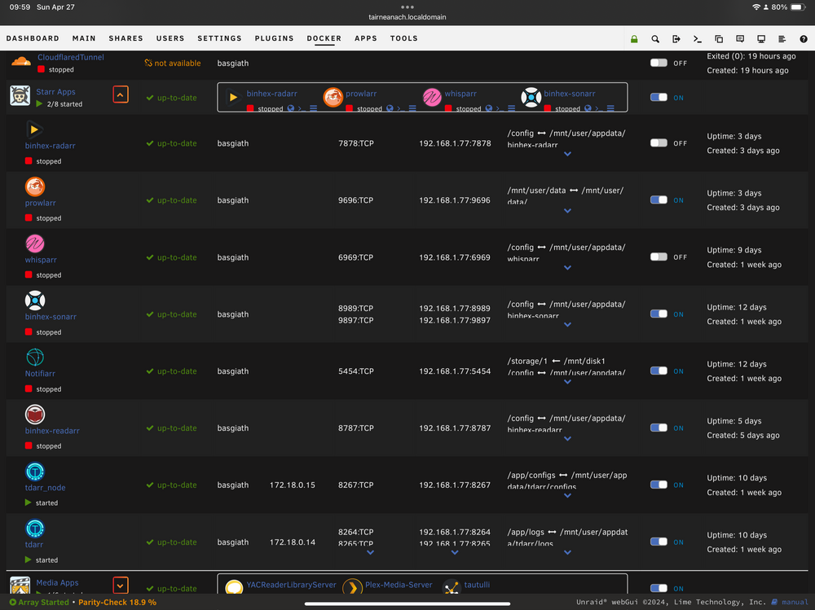Click the Notifiarr container icon

coord(35,357)
